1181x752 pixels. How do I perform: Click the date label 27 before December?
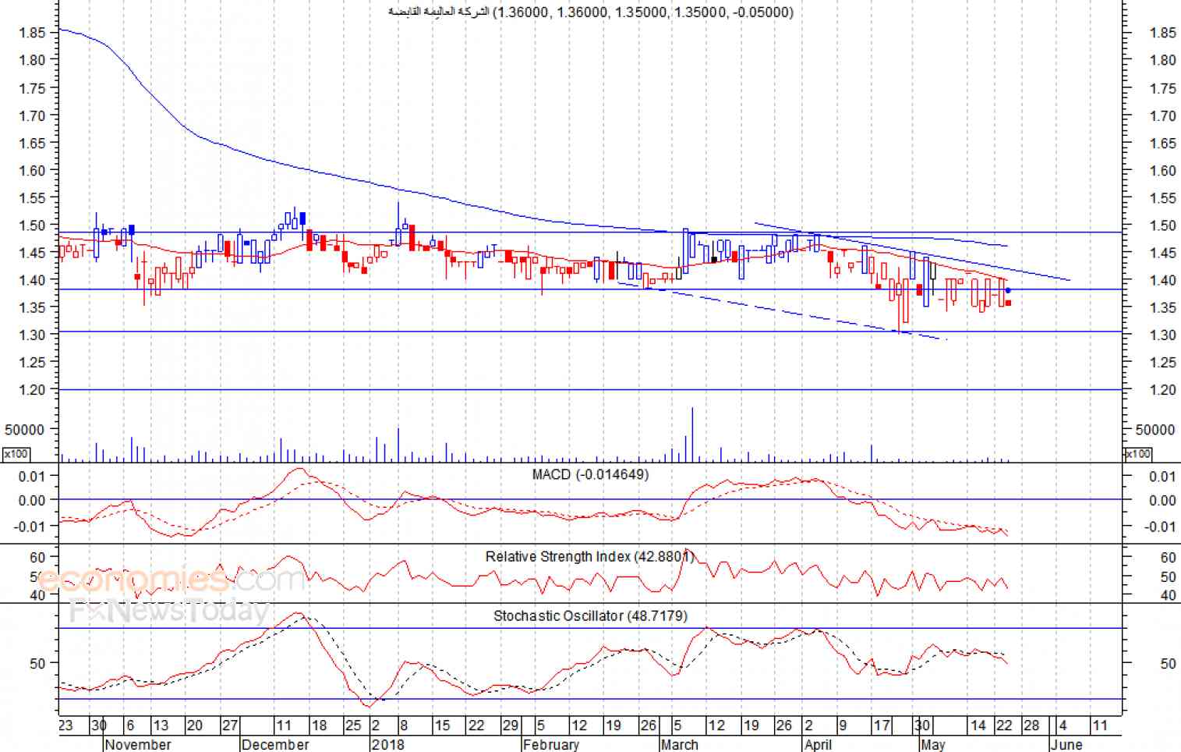[x=230, y=725]
